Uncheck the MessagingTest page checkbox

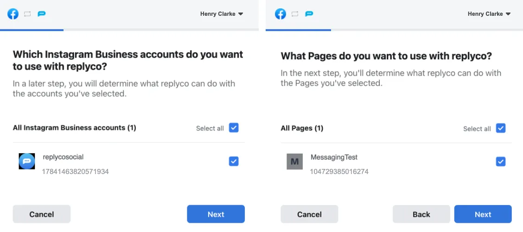tap(501, 161)
